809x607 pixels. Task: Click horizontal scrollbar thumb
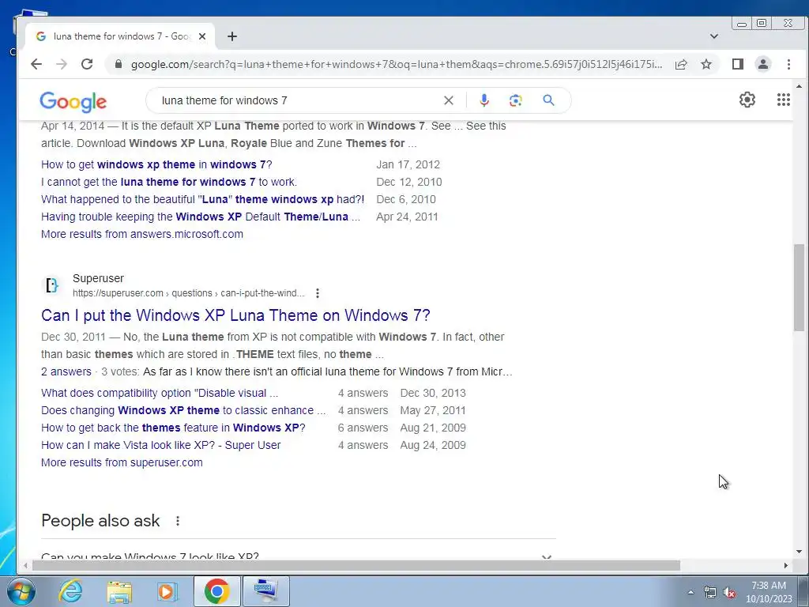(356, 566)
